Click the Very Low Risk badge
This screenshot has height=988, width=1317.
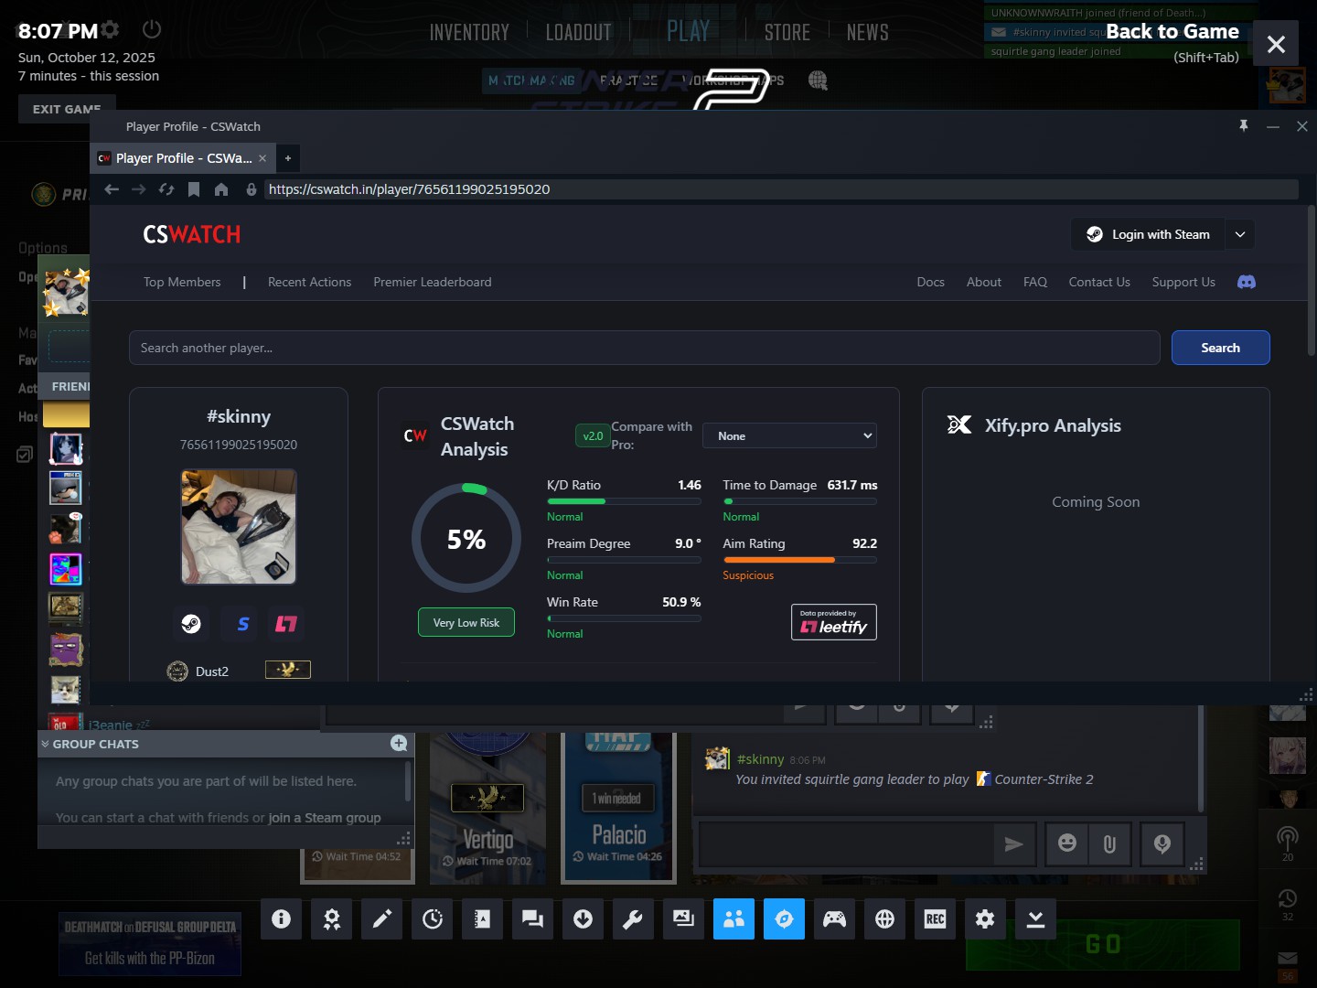click(466, 622)
